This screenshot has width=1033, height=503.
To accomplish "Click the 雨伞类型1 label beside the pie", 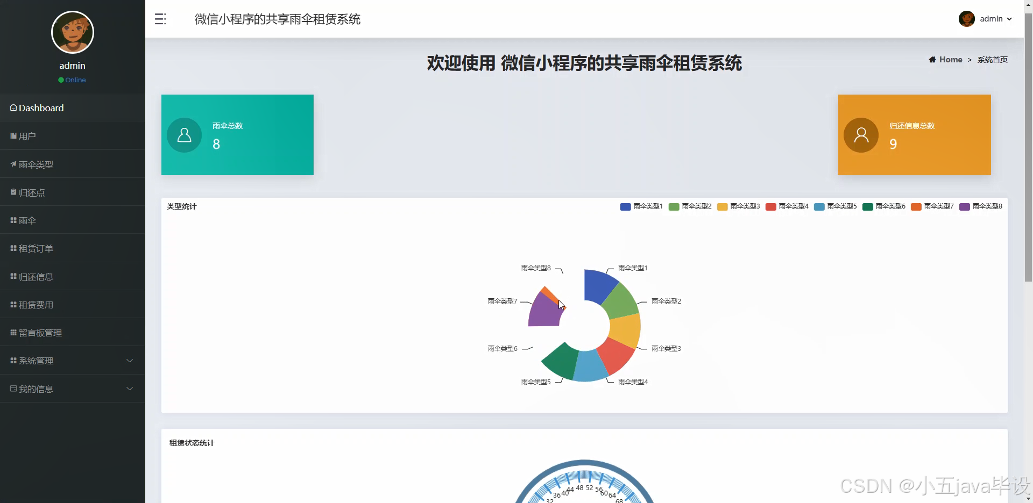I will pyautogui.click(x=633, y=268).
